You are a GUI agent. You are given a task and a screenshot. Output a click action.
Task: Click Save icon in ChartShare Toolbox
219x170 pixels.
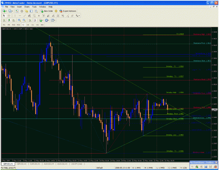206,167
